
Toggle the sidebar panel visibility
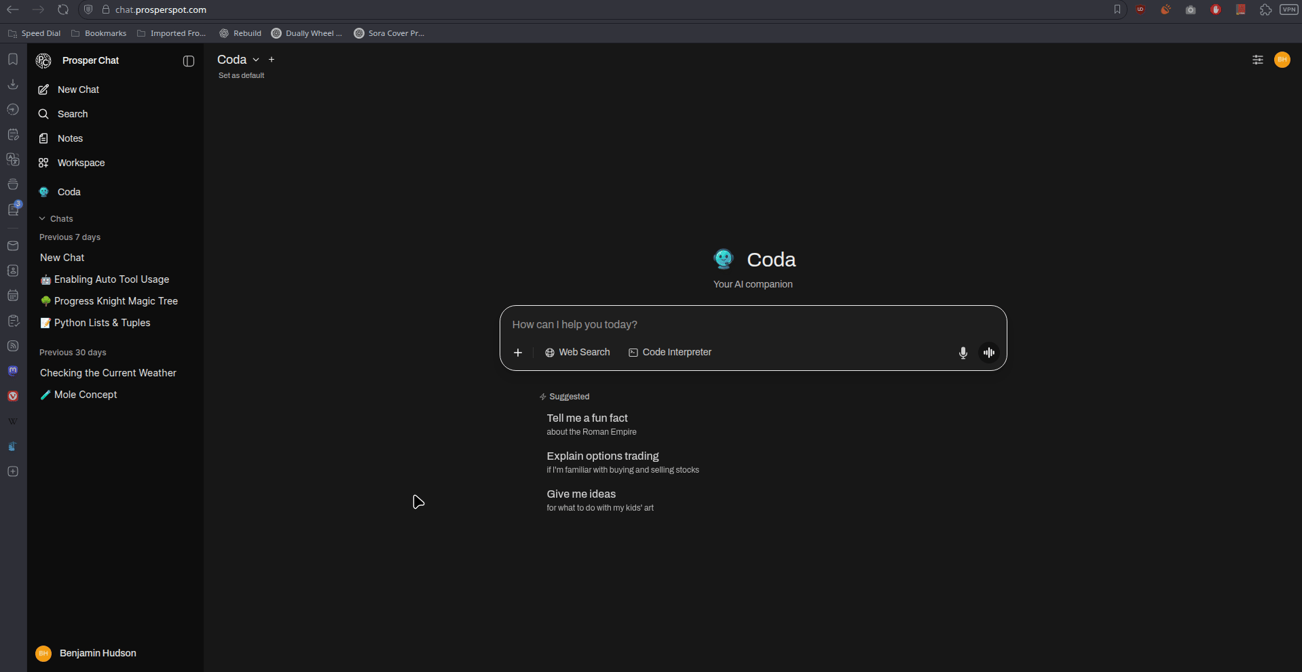point(189,61)
